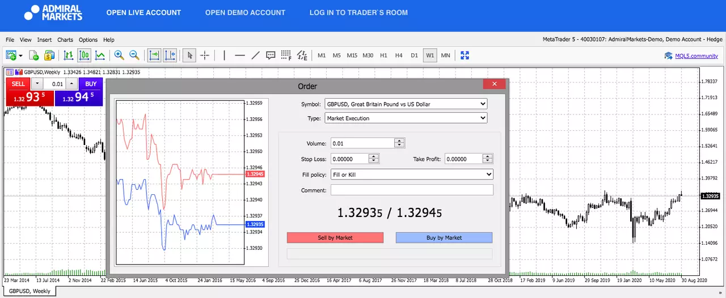Select the trendline drawing tool
Viewport: 726px width, 298px height.
click(x=255, y=55)
